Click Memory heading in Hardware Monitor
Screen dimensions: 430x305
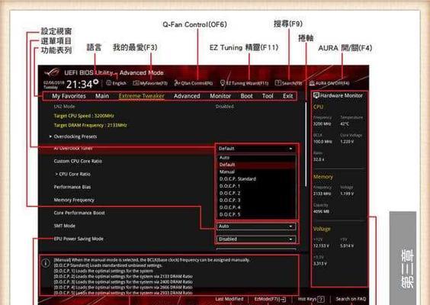click(x=323, y=177)
